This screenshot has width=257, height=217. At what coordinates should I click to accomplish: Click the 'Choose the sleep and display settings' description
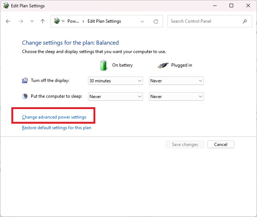click(x=94, y=52)
